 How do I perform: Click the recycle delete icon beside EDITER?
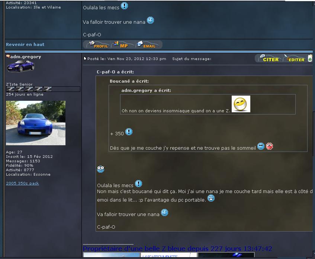(x=310, y=59)
